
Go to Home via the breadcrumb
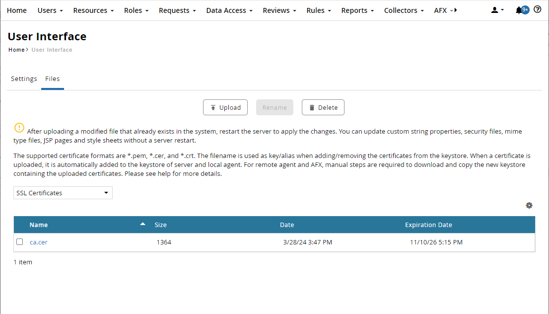16,50
